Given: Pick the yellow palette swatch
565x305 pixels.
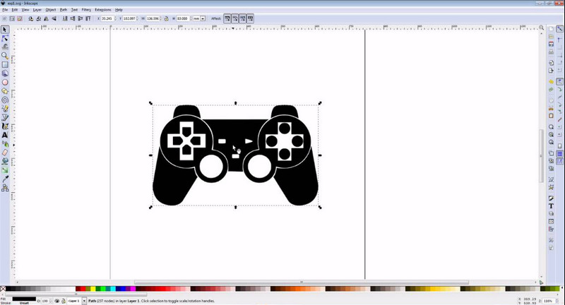Looking at the screenshot, I should click(93, 289).
